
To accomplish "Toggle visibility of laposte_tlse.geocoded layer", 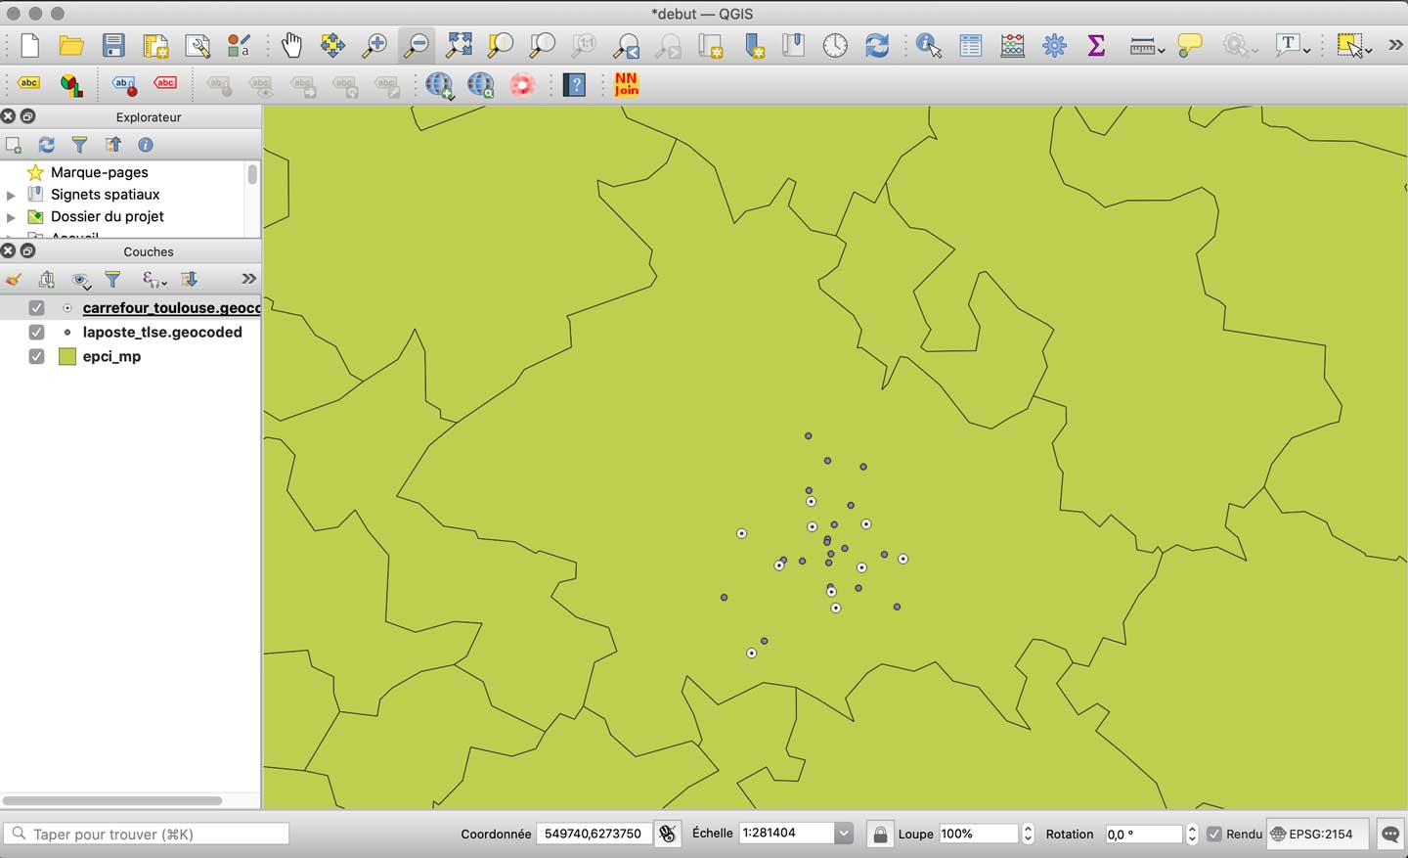I will [36, 332].
